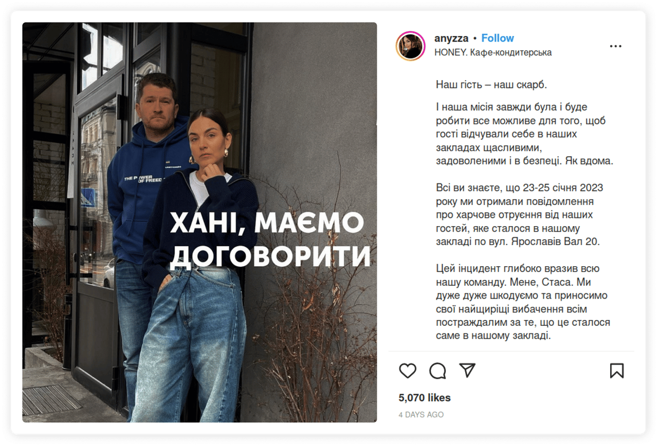658x446 pixels.
Task: View the 5,070 likes list
Action: pyautogui.click(x=425, y=398)
